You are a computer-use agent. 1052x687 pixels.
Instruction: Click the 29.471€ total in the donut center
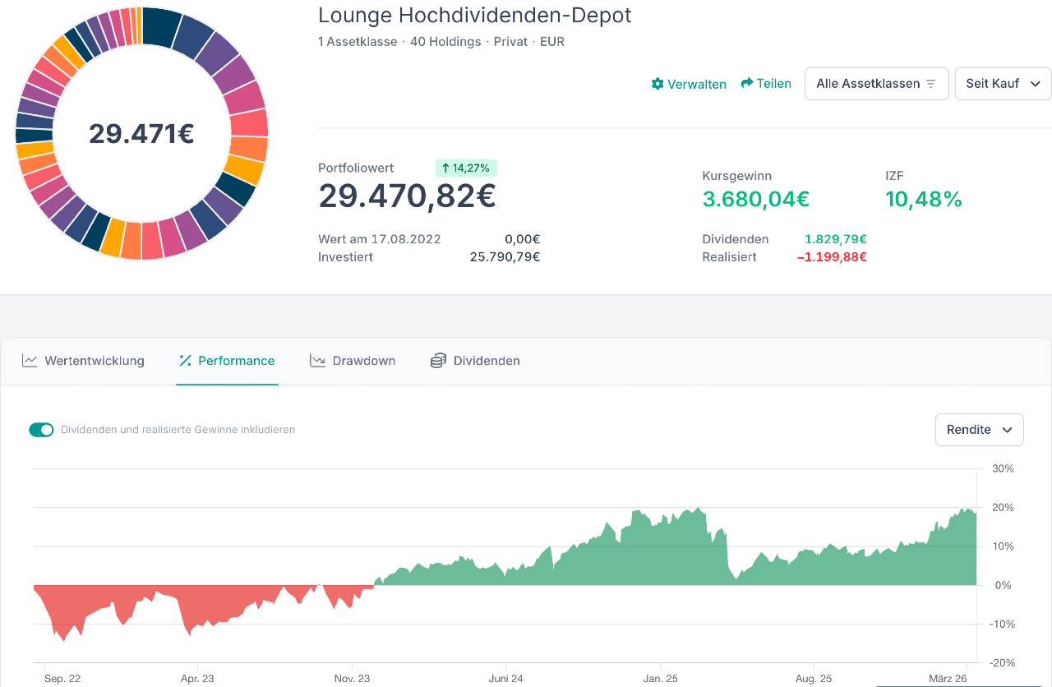pyautogui.click(x=141, y=133)
